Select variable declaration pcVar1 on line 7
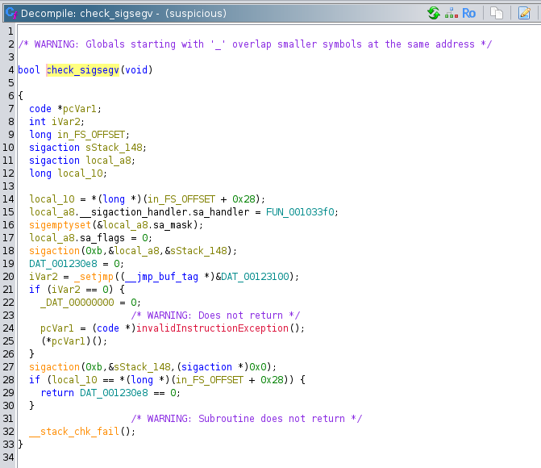Viewport: 541px width, 468px height. (x=79, y=109)
